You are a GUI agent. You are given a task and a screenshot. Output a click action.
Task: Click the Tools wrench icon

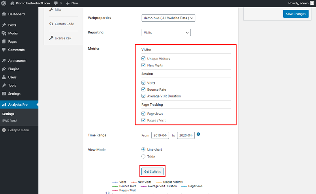(4, 85)
